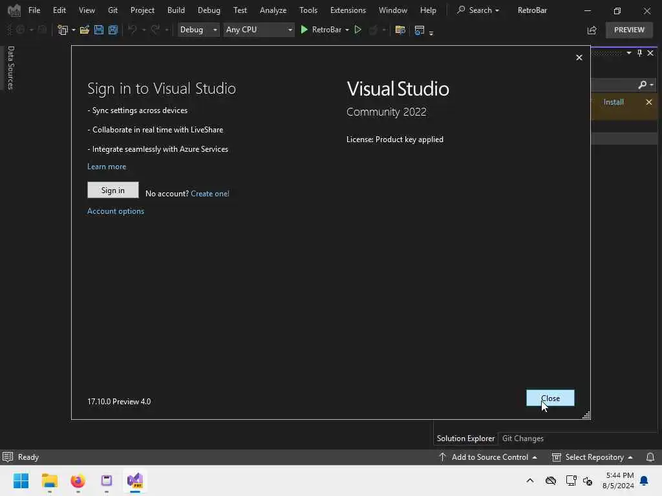
Task: Click the Navigate Forward toolbar icon
Action: pyautogui.click(x=42, y=30)
